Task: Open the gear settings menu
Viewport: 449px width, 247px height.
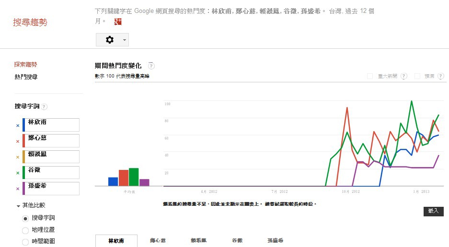Action: [110, 40]
